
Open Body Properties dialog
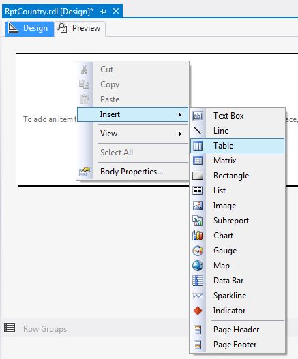tap(132, 172)
